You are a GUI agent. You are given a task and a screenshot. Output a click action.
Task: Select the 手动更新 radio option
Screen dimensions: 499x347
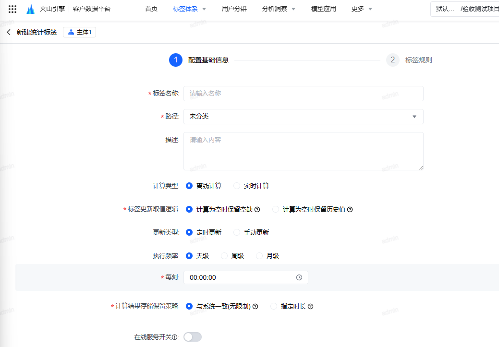click(x=237, y=232)
